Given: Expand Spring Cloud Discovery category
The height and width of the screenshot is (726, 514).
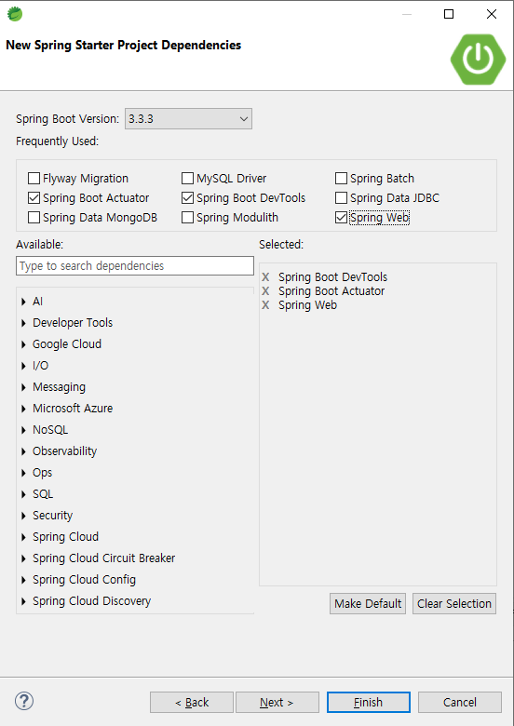Looking at the screenshot, I should (x=23, y=601).
